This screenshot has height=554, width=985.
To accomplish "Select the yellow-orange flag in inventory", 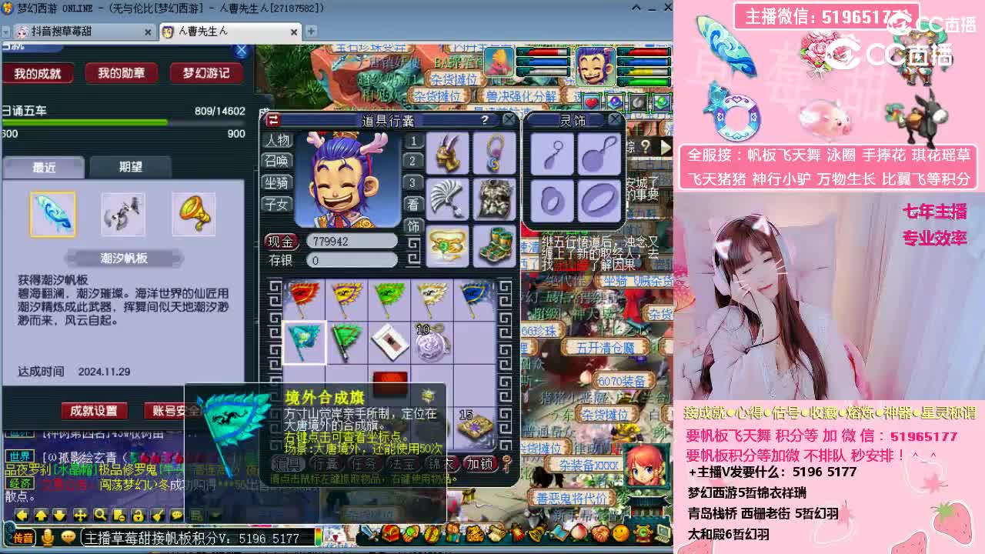I will (346, 300).
